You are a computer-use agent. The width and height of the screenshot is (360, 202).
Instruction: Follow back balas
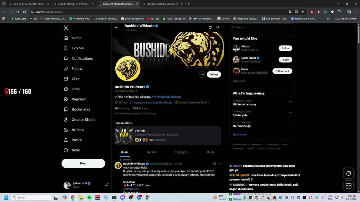pos(282,71)
